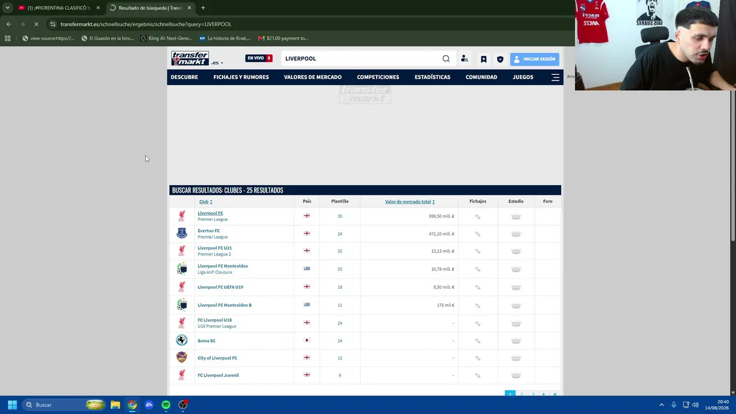Open the DESCUBRE menu
The image size is (736, 414).
pyautogui.click(x=184, y=77)
